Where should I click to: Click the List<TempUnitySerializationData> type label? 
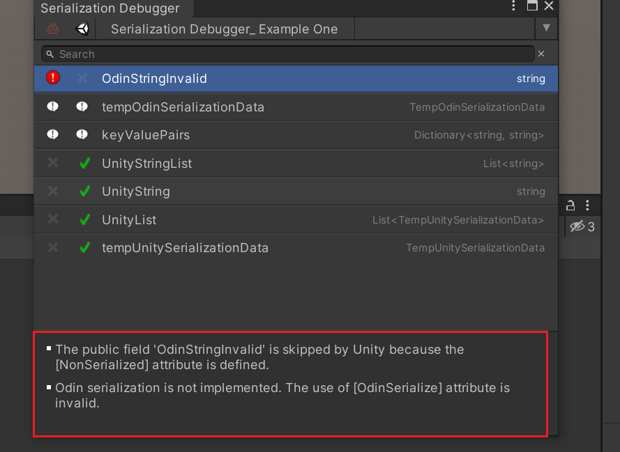pyautogui.click(x=458, y=220)
